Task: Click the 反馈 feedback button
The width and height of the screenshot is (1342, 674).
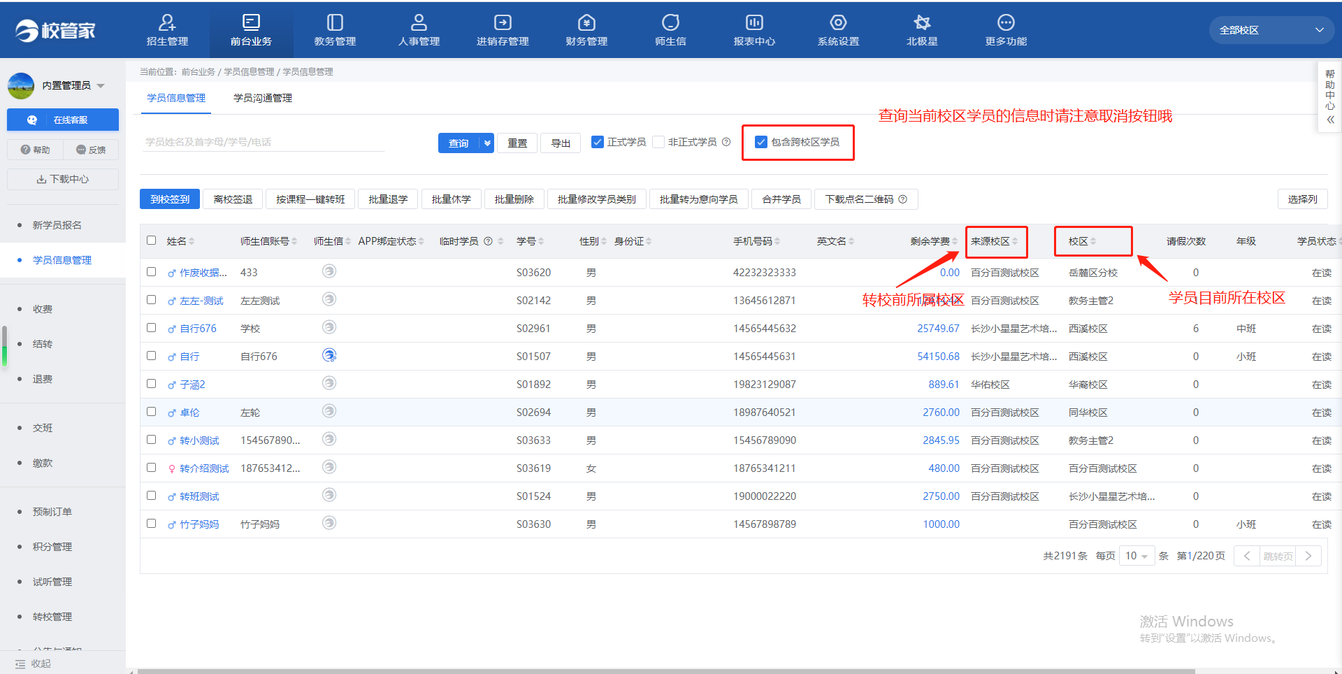Action: click(91, 150)
